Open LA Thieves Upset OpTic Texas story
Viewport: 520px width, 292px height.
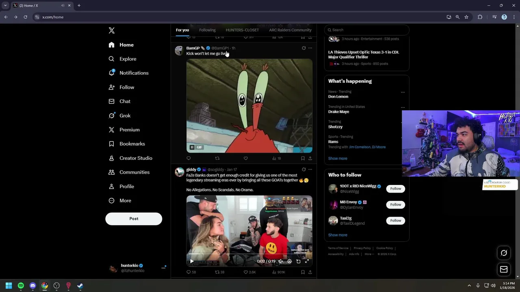pyautogui.click(x=364, y=55)
